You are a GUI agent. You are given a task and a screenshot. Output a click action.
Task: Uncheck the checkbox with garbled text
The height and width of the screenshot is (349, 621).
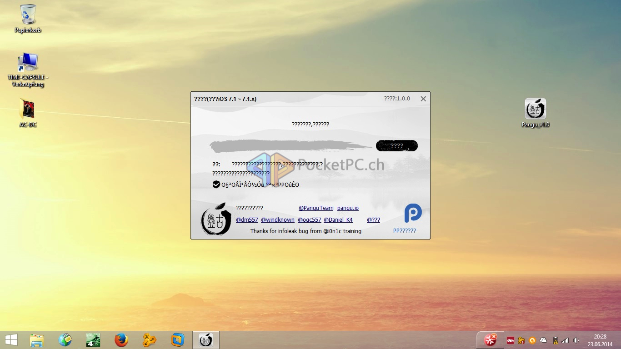[x=216, y=184]
